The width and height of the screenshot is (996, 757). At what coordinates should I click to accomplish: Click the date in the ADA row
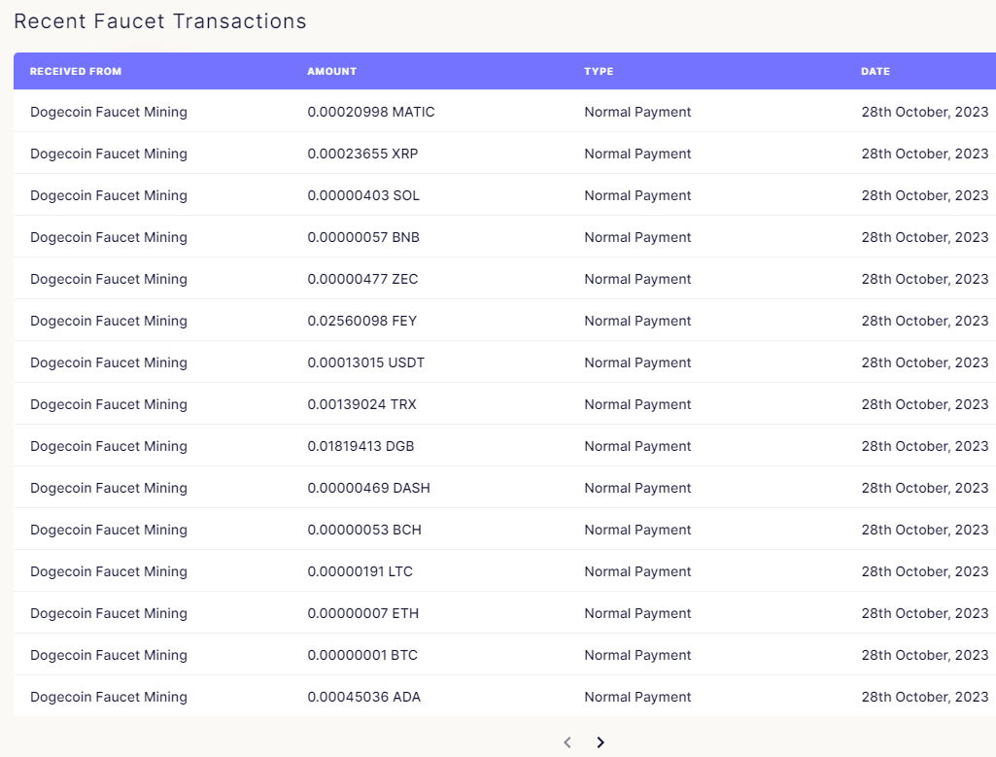(925, 698)
